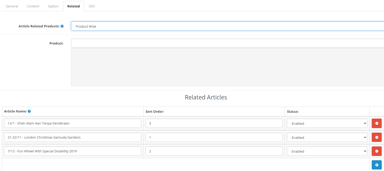Delete the Fun Wheel With Special Disability row
This screenshot has width=384, height=171.
[377, 151]
